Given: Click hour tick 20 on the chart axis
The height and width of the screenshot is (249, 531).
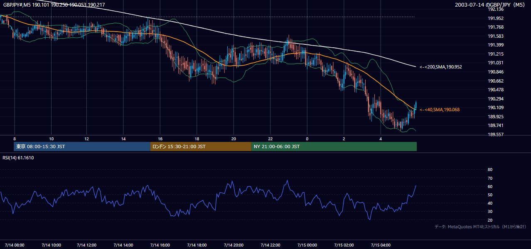Looking at the screenshot, I should (234, 139).
